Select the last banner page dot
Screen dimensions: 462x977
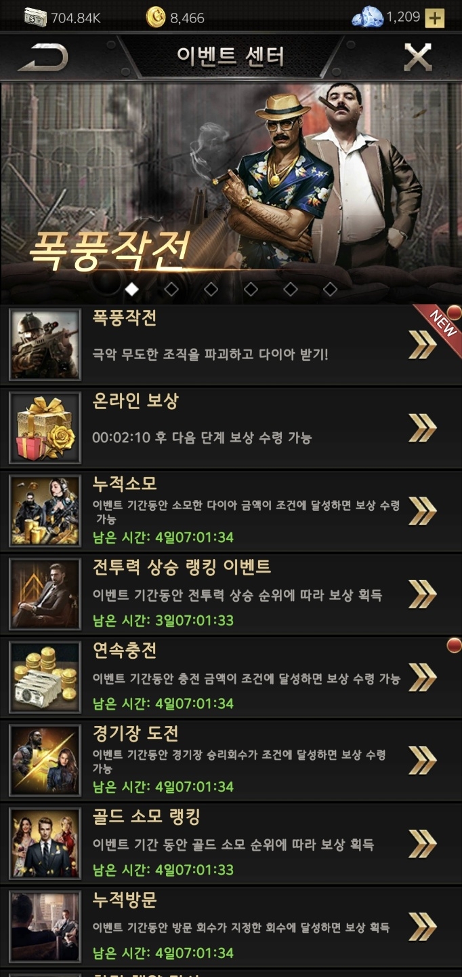[330, 290]
